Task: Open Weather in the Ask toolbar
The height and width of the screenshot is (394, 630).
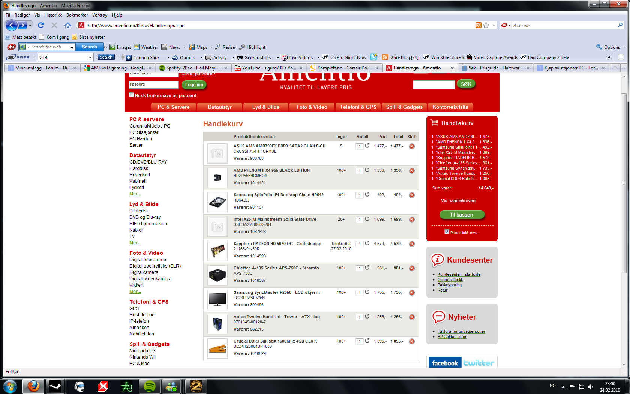Action: [x=146, y=47]
